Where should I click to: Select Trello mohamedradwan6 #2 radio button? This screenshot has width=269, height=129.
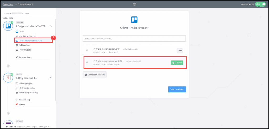click(x=87, y=63)
